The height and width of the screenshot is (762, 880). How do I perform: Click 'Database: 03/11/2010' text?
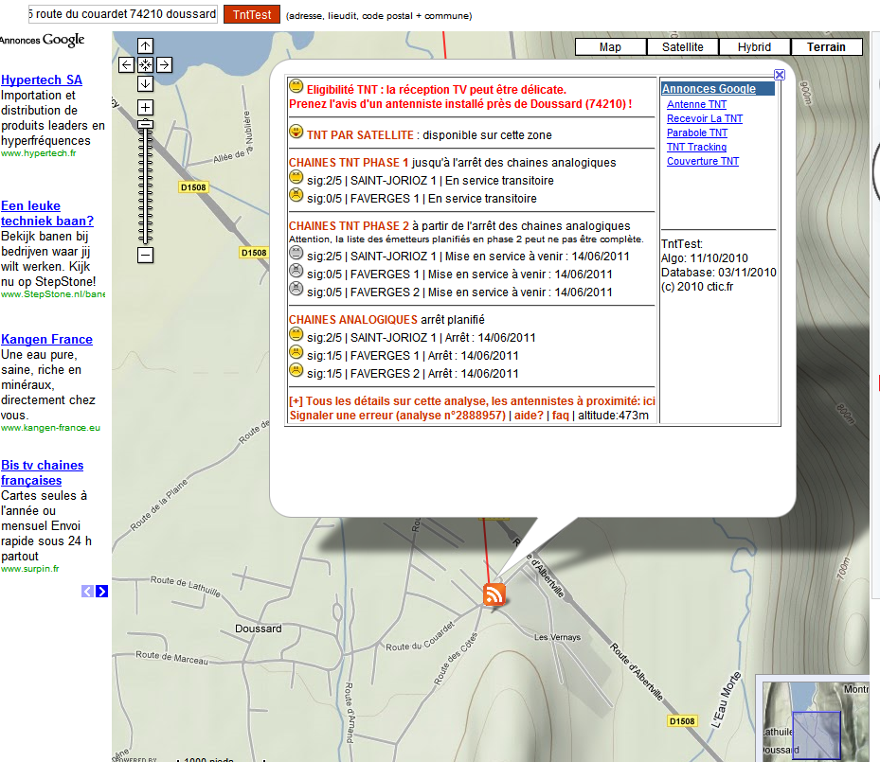pyautogui.click(x=719, y=273)
